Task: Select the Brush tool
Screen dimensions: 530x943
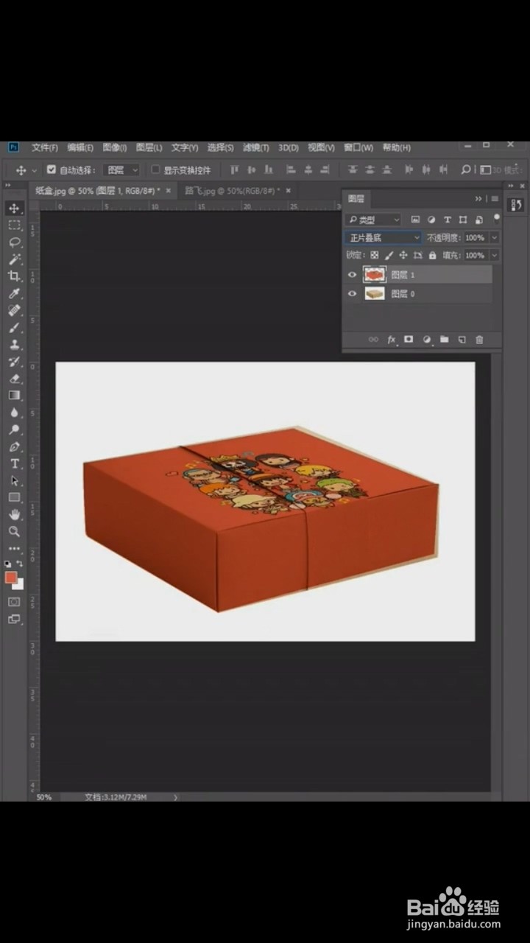Action: coord(14,327)
